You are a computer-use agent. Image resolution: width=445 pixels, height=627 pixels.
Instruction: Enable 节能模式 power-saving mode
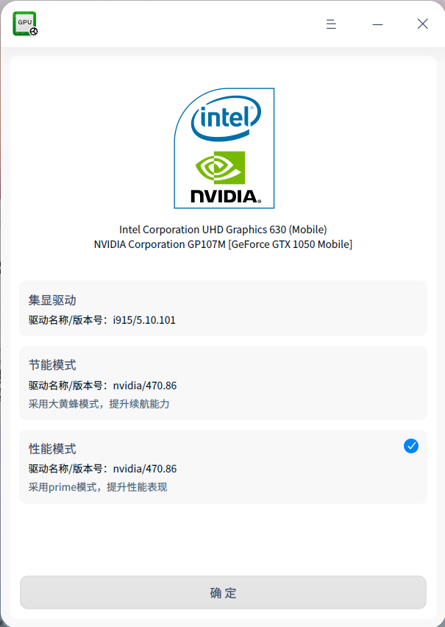[x=222, y=383]
